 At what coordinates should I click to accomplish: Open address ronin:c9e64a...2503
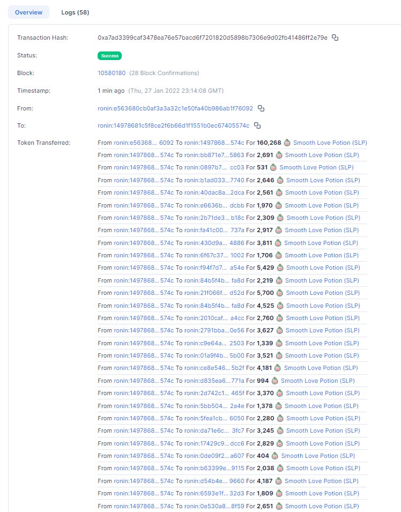pyautogui.click(x=214, y=343)
